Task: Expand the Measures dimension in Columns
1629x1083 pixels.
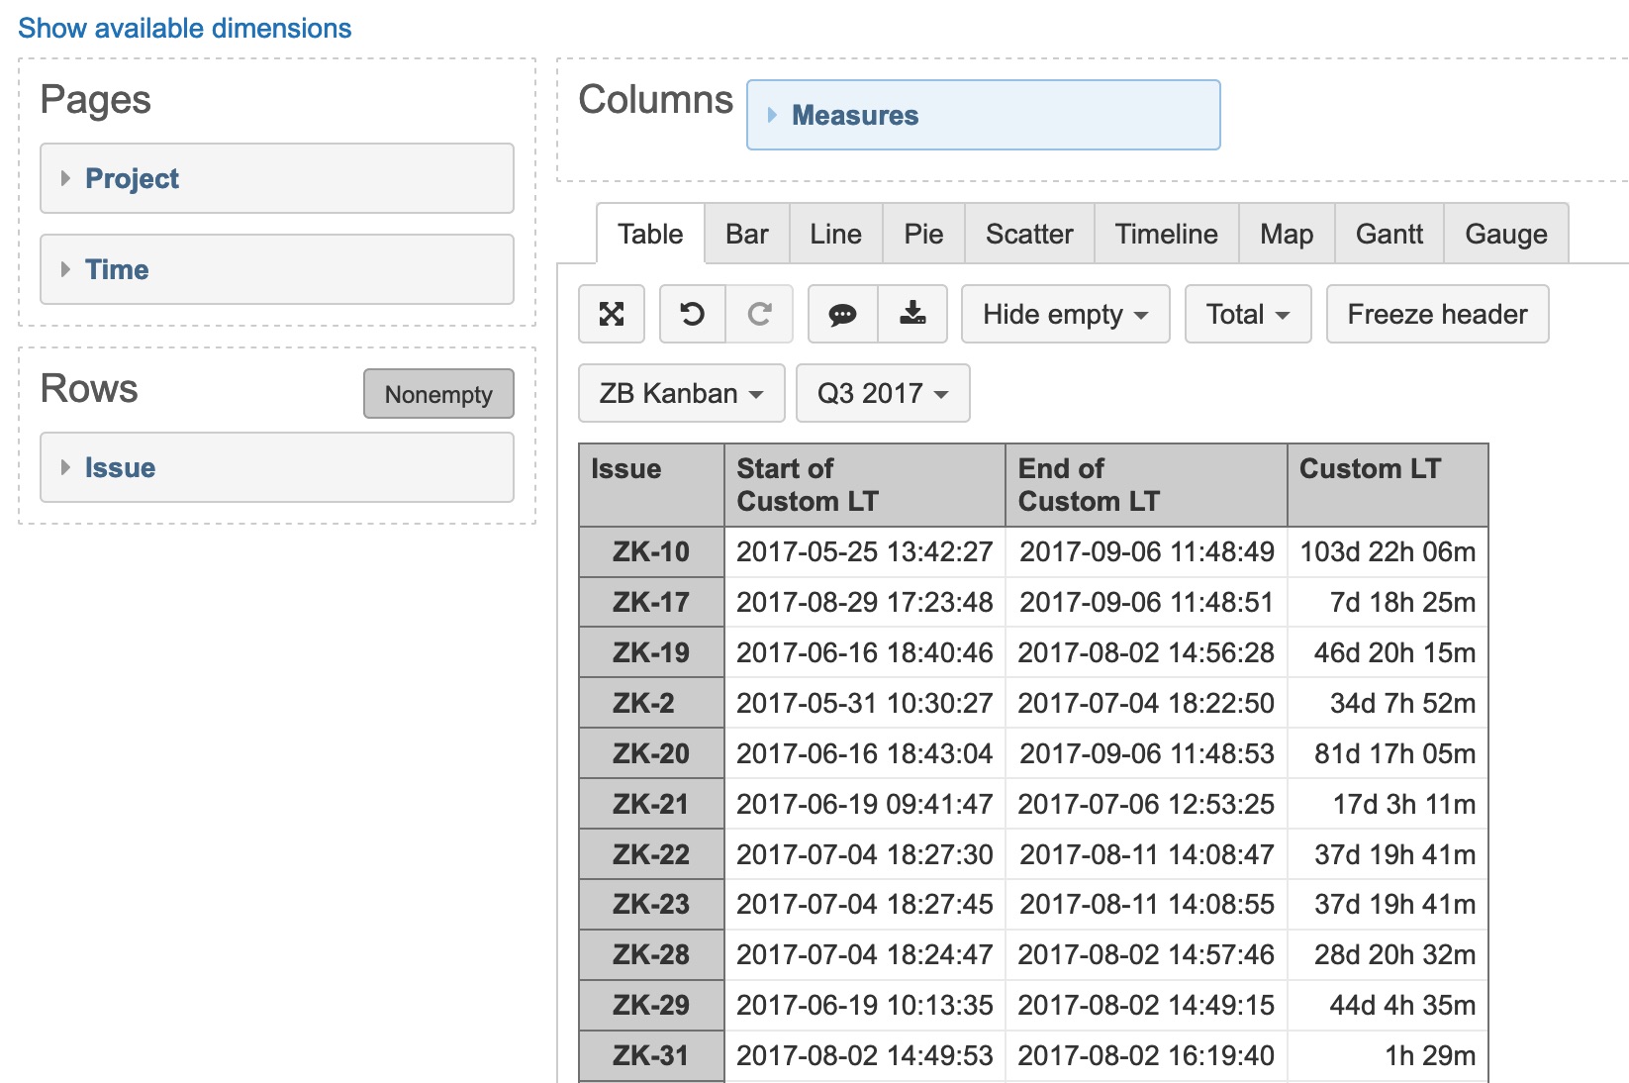Action: pos(984,115)
